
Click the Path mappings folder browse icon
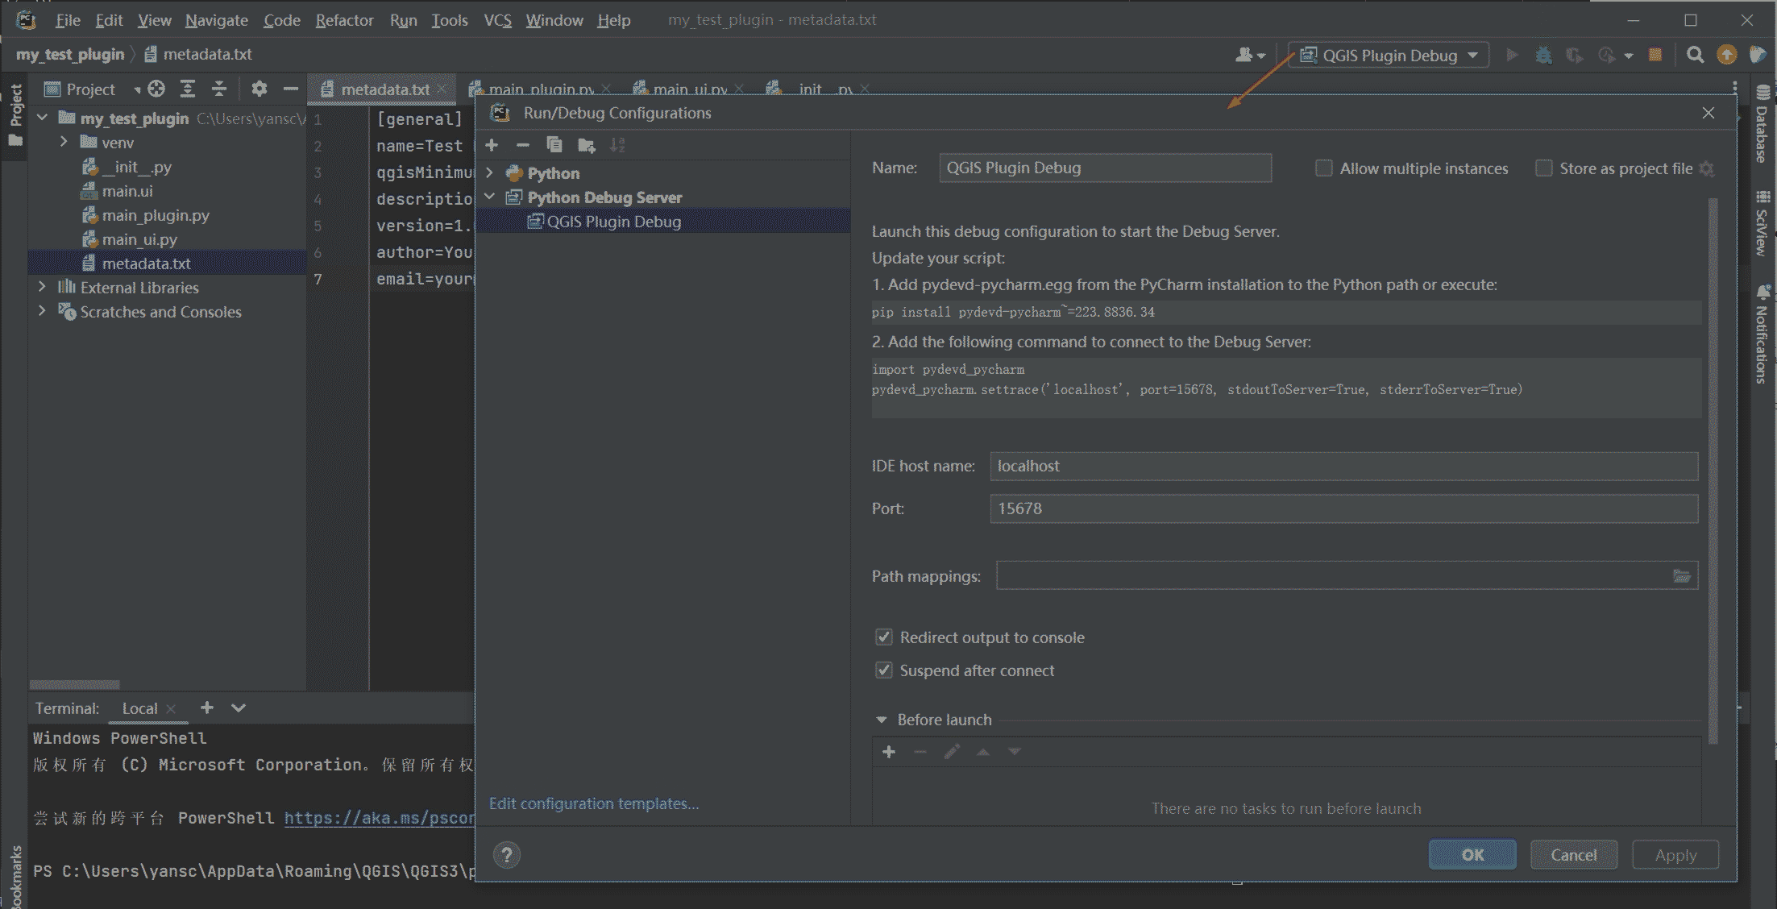click(x=1681, y=575)
